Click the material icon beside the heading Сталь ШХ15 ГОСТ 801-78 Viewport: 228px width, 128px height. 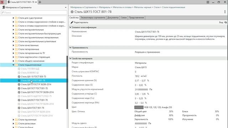point(72,12)
